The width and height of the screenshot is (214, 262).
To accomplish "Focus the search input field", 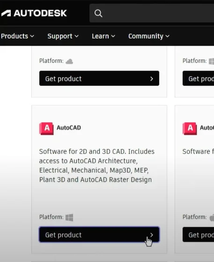I will click(x=152, y=13).
